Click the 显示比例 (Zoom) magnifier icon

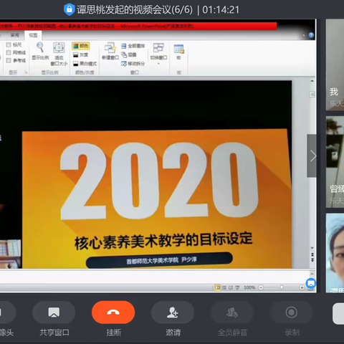click(40, 47)
